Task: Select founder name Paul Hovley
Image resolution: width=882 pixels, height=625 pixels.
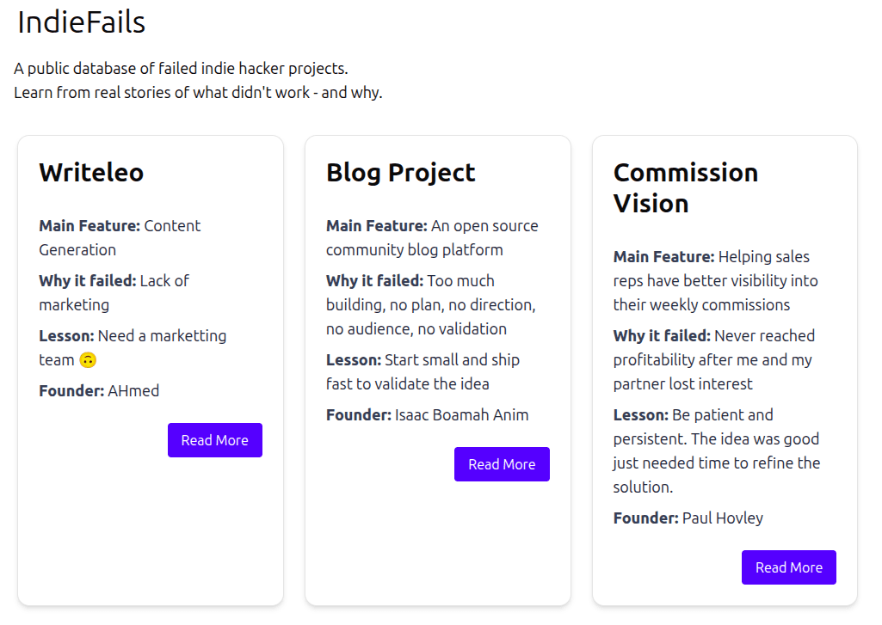Action: coord(722,518)
